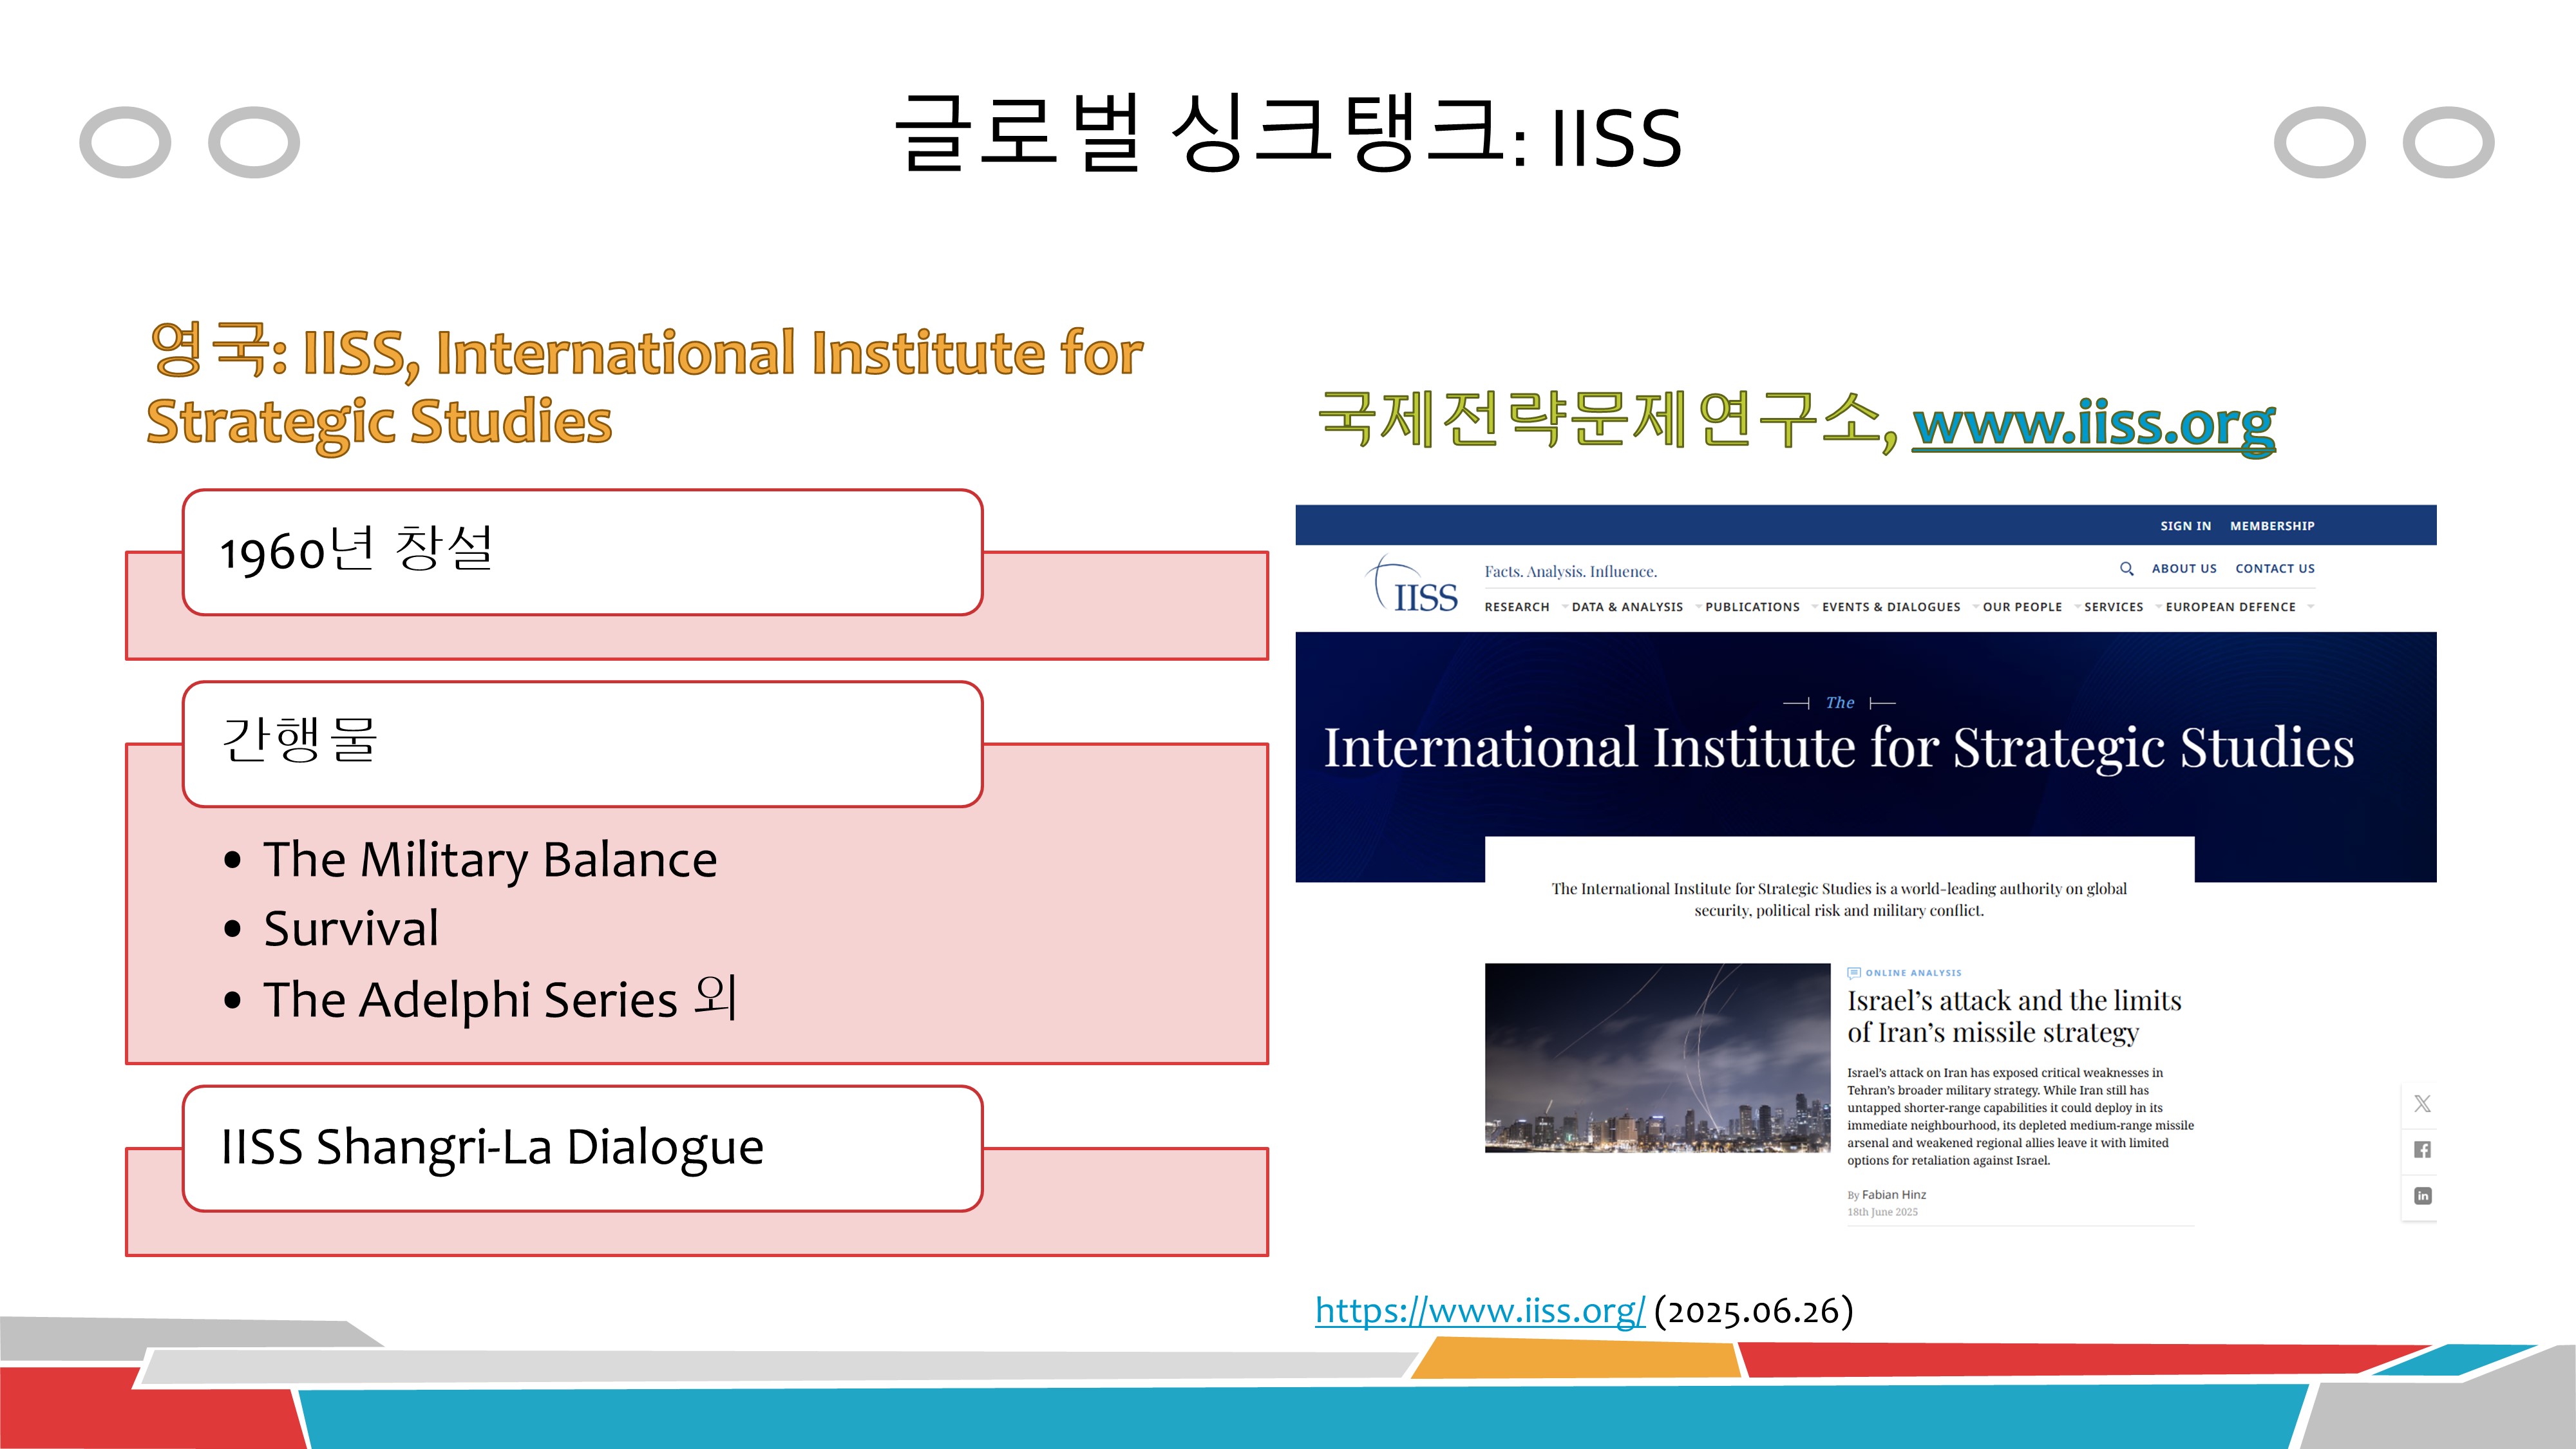Click the night city skyline article thumbnail

click(1657, 1058)
